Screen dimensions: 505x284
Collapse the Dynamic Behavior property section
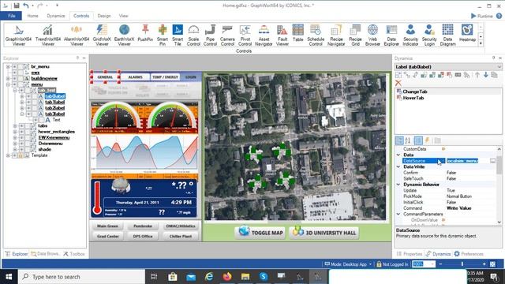point(398,185)
